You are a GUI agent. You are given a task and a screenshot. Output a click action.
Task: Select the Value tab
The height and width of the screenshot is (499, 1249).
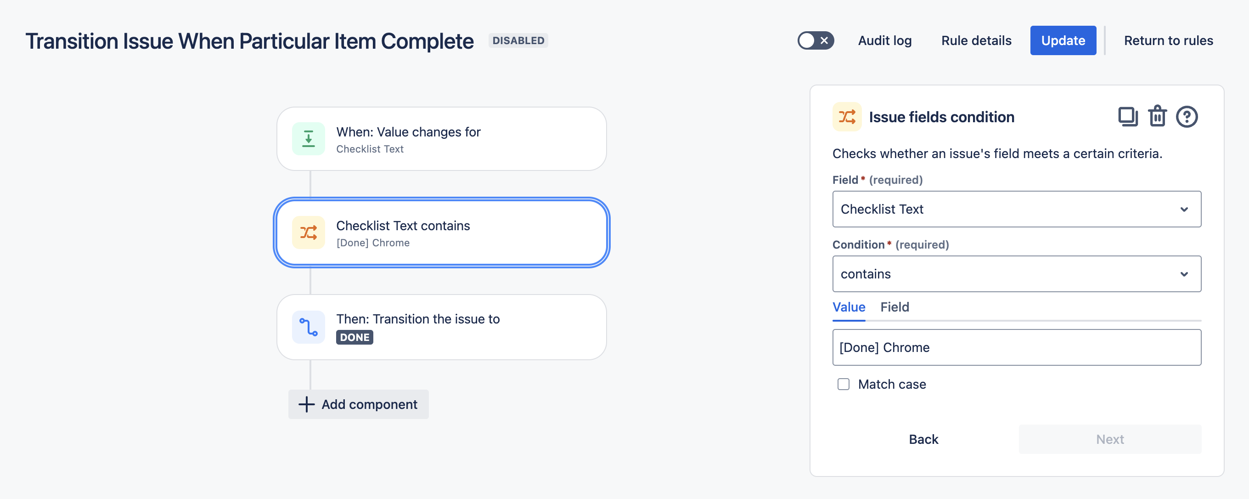point(849,307)
